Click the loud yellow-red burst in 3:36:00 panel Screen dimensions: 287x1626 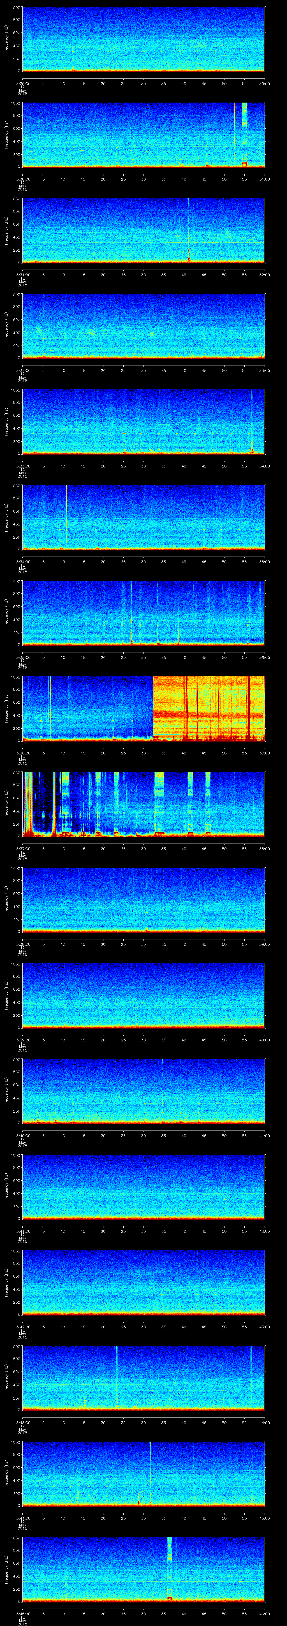(209, 708)
